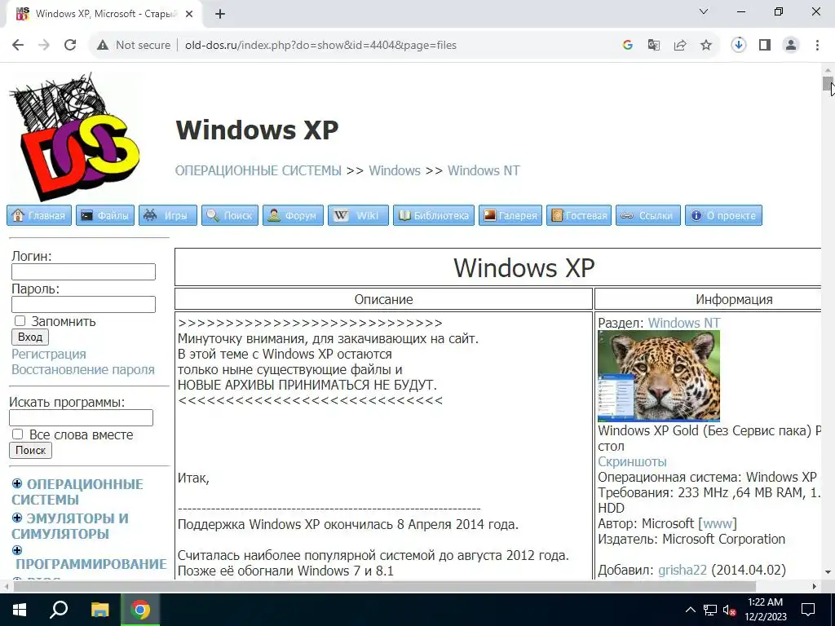Open the Регистрация link

48,354
